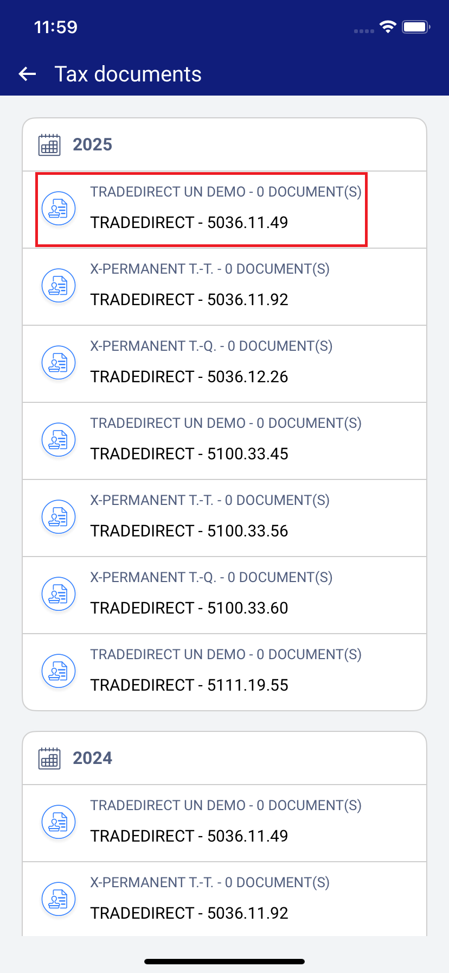Tap document icon for account 5111.19.55
The image size is (449, 973).
(59, 671)
